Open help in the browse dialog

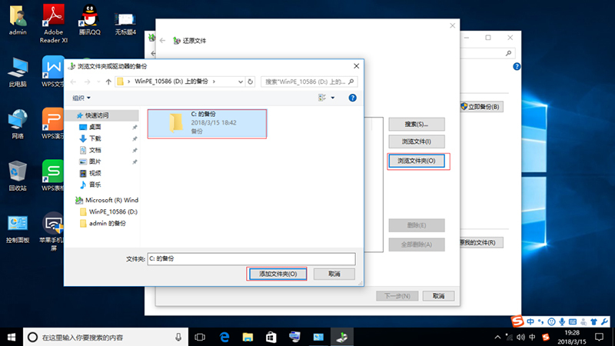353,98
